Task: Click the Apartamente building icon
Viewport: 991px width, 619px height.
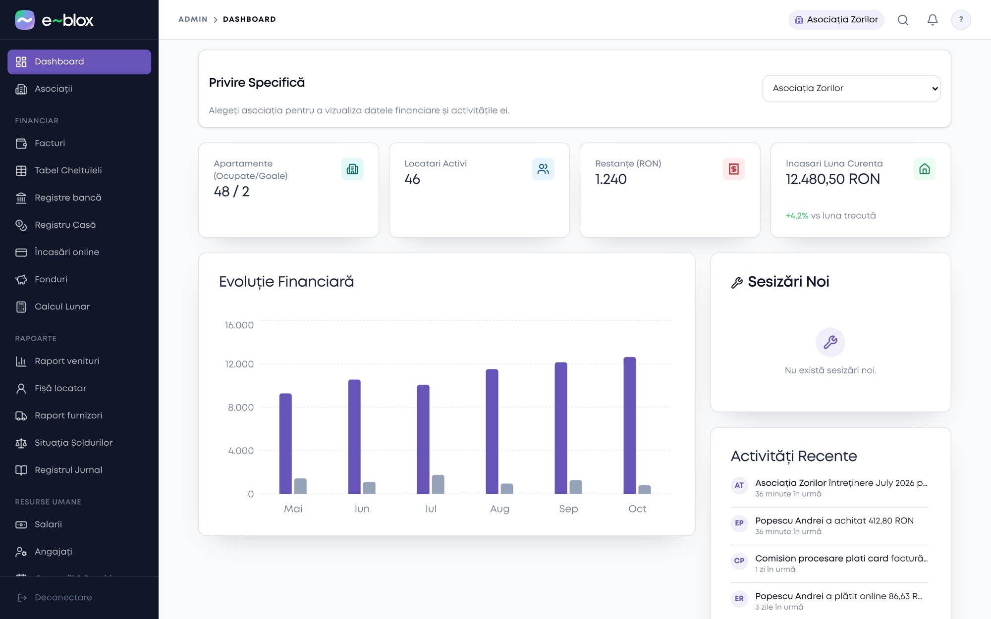Action: [x=352, y=169]
